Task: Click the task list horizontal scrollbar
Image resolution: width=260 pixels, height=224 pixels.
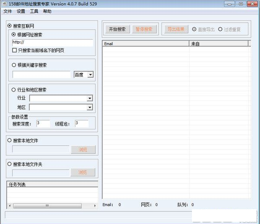Action: click(x=52, y=205)
